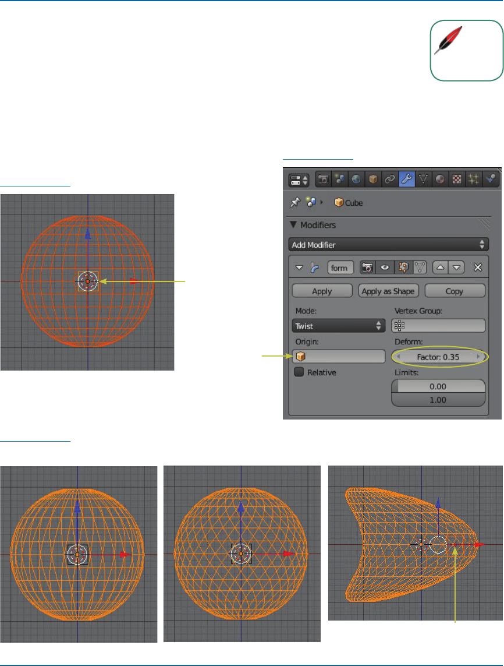
Task: Toggle modifier editing cage adjustment
Action: click(x=420, y=267)
